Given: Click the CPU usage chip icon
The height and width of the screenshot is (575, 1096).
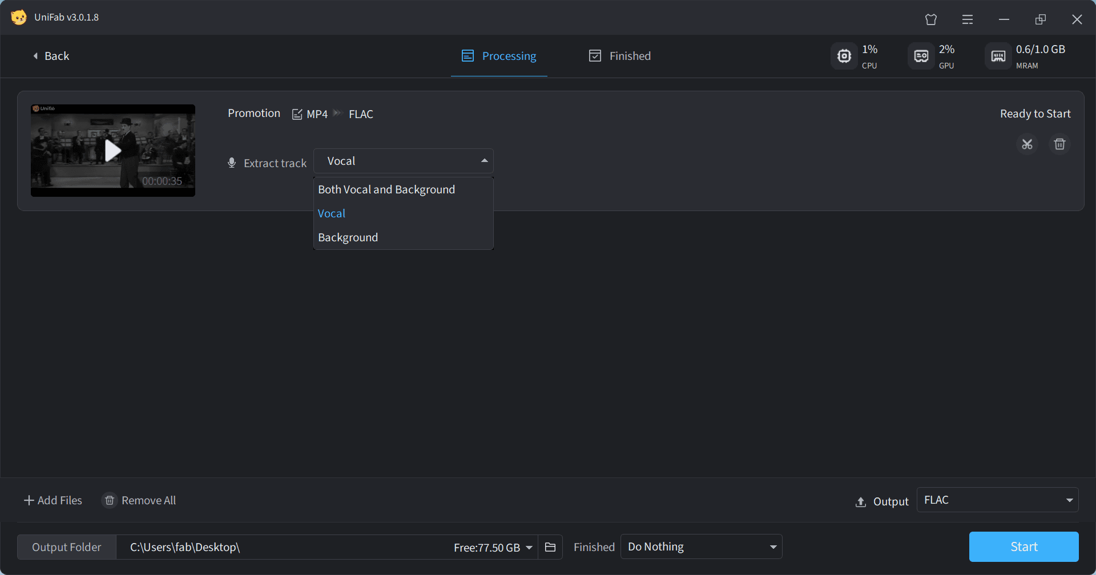Looking at the screenshot, I should 844,56.
